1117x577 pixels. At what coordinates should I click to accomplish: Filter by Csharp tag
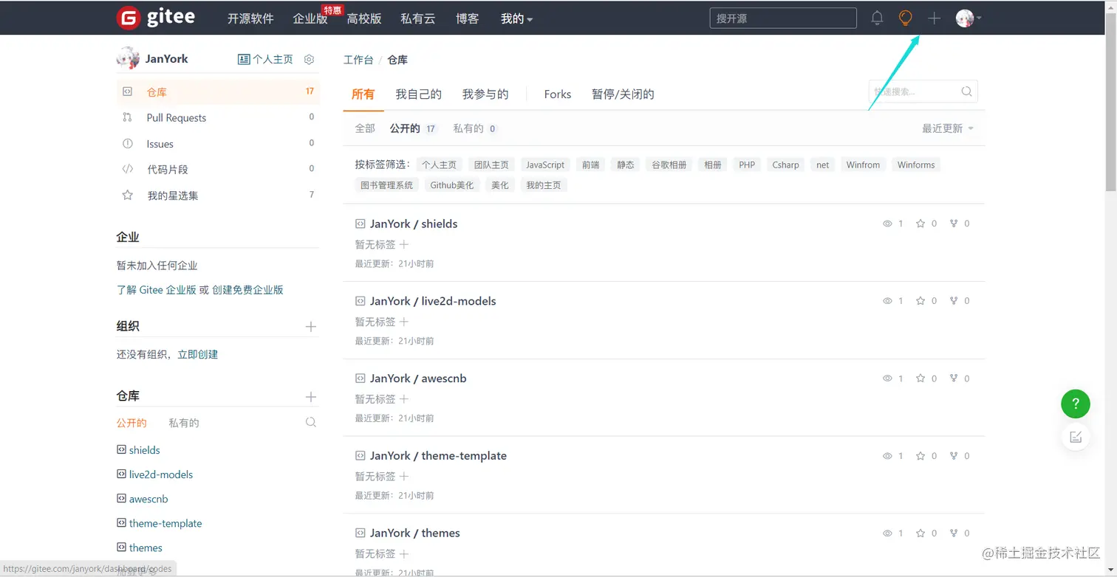[785, 165]
